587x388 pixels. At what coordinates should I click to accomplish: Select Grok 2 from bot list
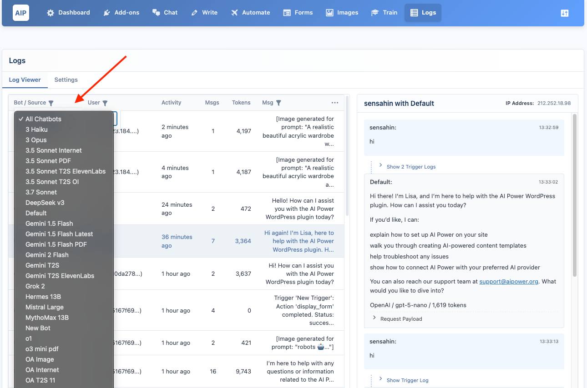(x=64, y=286)
